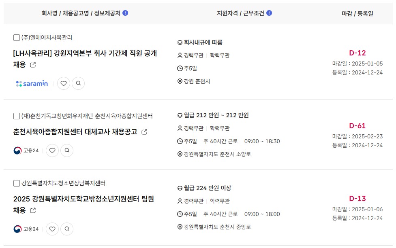Open external link icon for LH사옥관리 posting

33,65
